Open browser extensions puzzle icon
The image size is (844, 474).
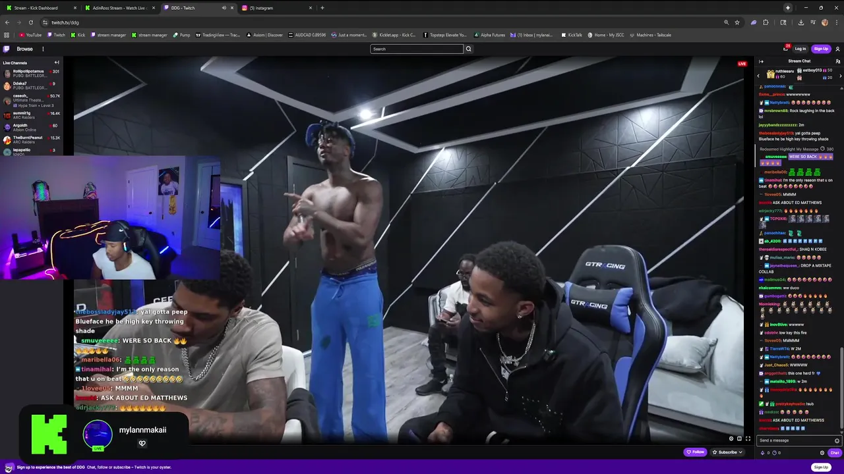click(x=766, y=22)
